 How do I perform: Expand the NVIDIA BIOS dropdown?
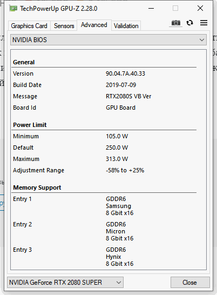click(x=109, y=39)
